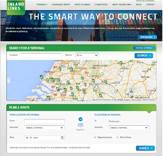
Task: Click the View All Terminals button
Action: tap(144, 48)
